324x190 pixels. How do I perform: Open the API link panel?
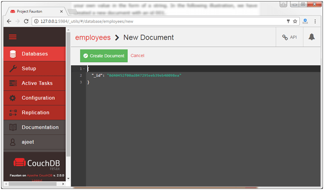pyautogui.click(x=289, y=37)
